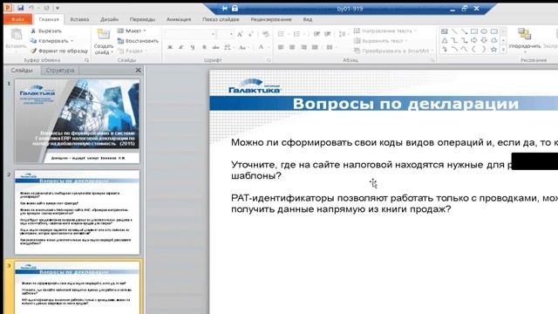Viewport: 558px width, 314px height.
Task: Open character spacing options
Action: click(228, 47)
